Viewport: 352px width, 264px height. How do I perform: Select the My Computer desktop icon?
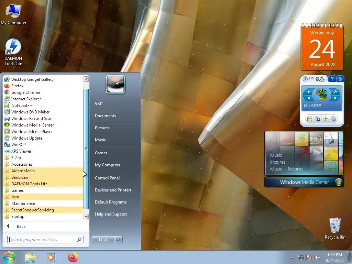pyautogui.click(x=13, y=14)
